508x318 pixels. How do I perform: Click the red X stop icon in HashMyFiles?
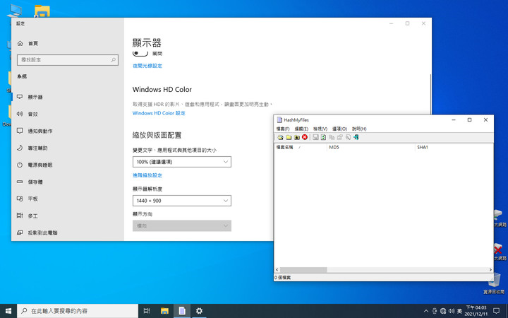pyautogui.click(x=305, y=137)
